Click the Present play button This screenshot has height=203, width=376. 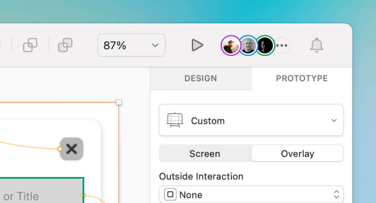click(x=197, y=45)
